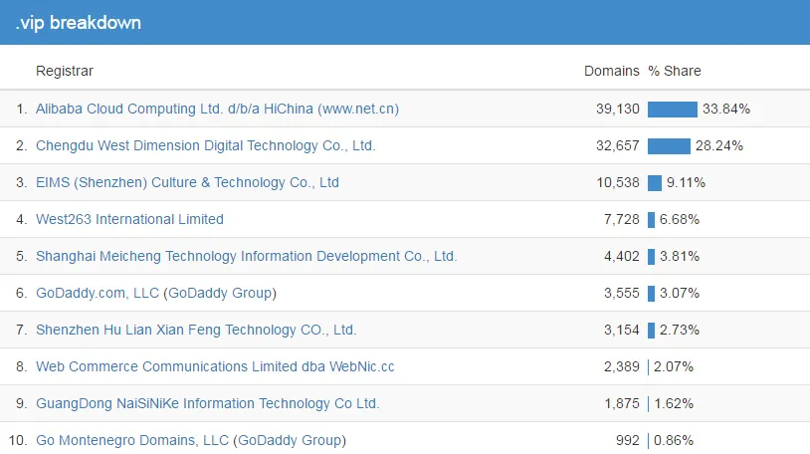The image size is (810, 454).
Task: Click the 28.24% share text
Action: pyautogui.click(x=719, y=145)
